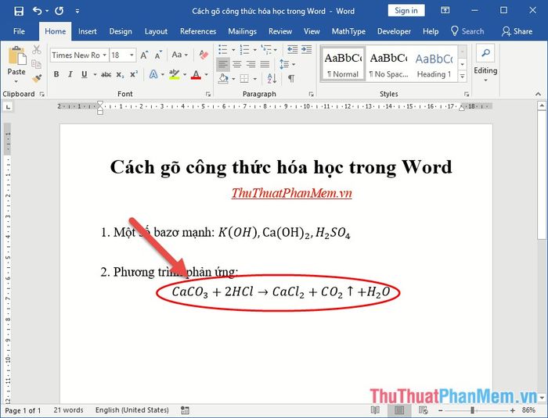The height and width of the screenshot is (418, 548).
Task: Toggle italic formatting
Action: [x=70, y=74]
